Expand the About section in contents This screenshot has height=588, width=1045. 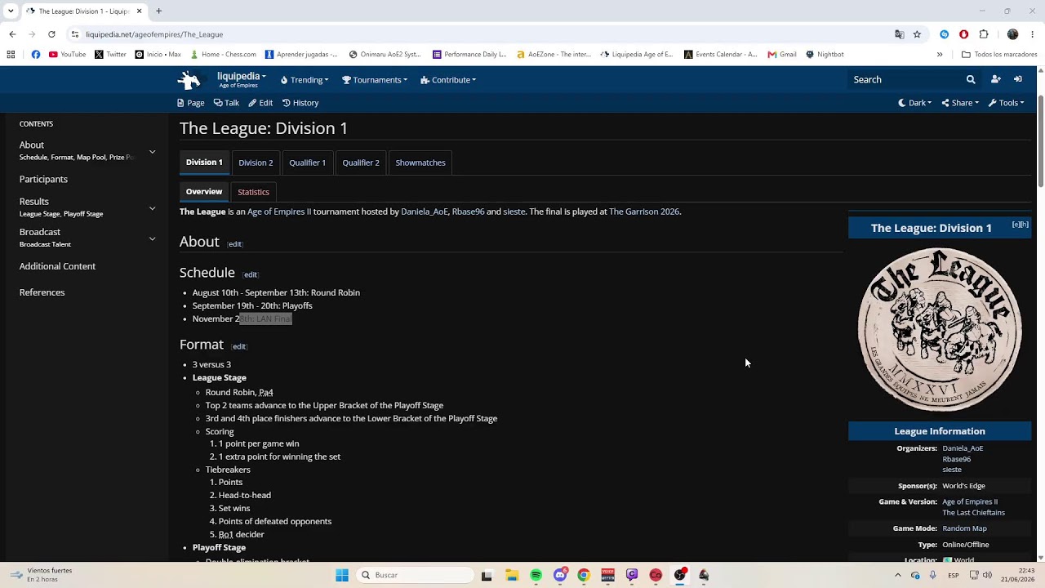point(152,152)
